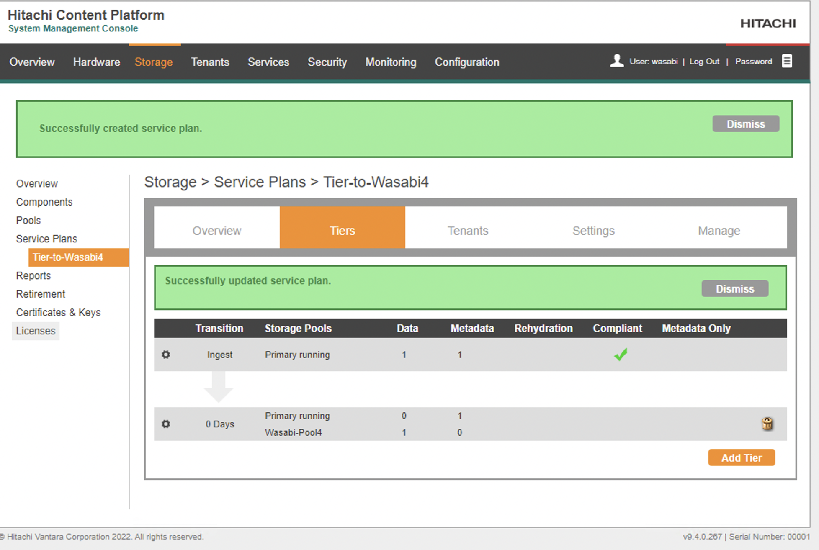Dismiss the 'Successfully updated service plan' banner
Image resolution: width=819 pixels, height=550 pixels.
tap(735, 289)
